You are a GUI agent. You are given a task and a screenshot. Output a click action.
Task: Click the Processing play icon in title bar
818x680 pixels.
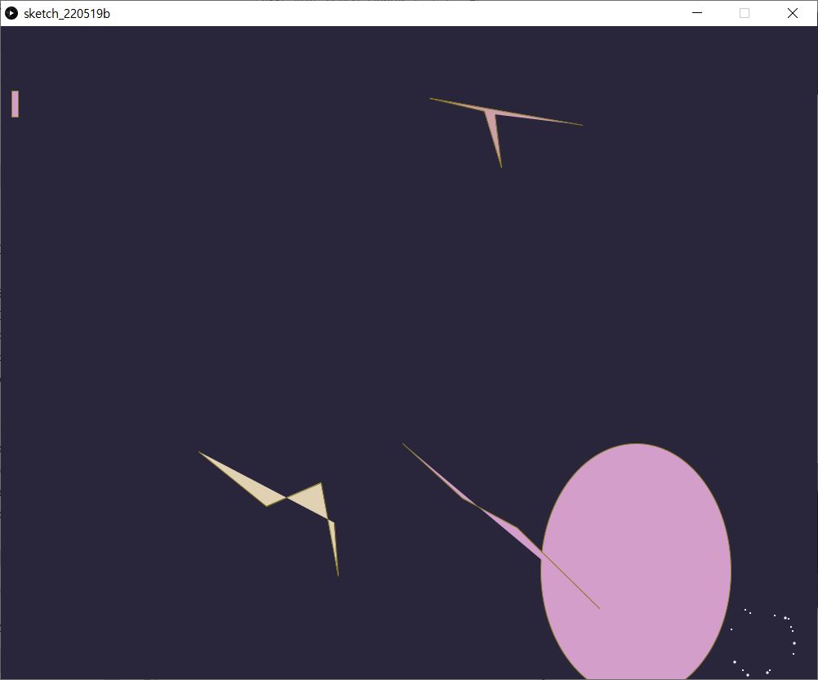[11, 13]
